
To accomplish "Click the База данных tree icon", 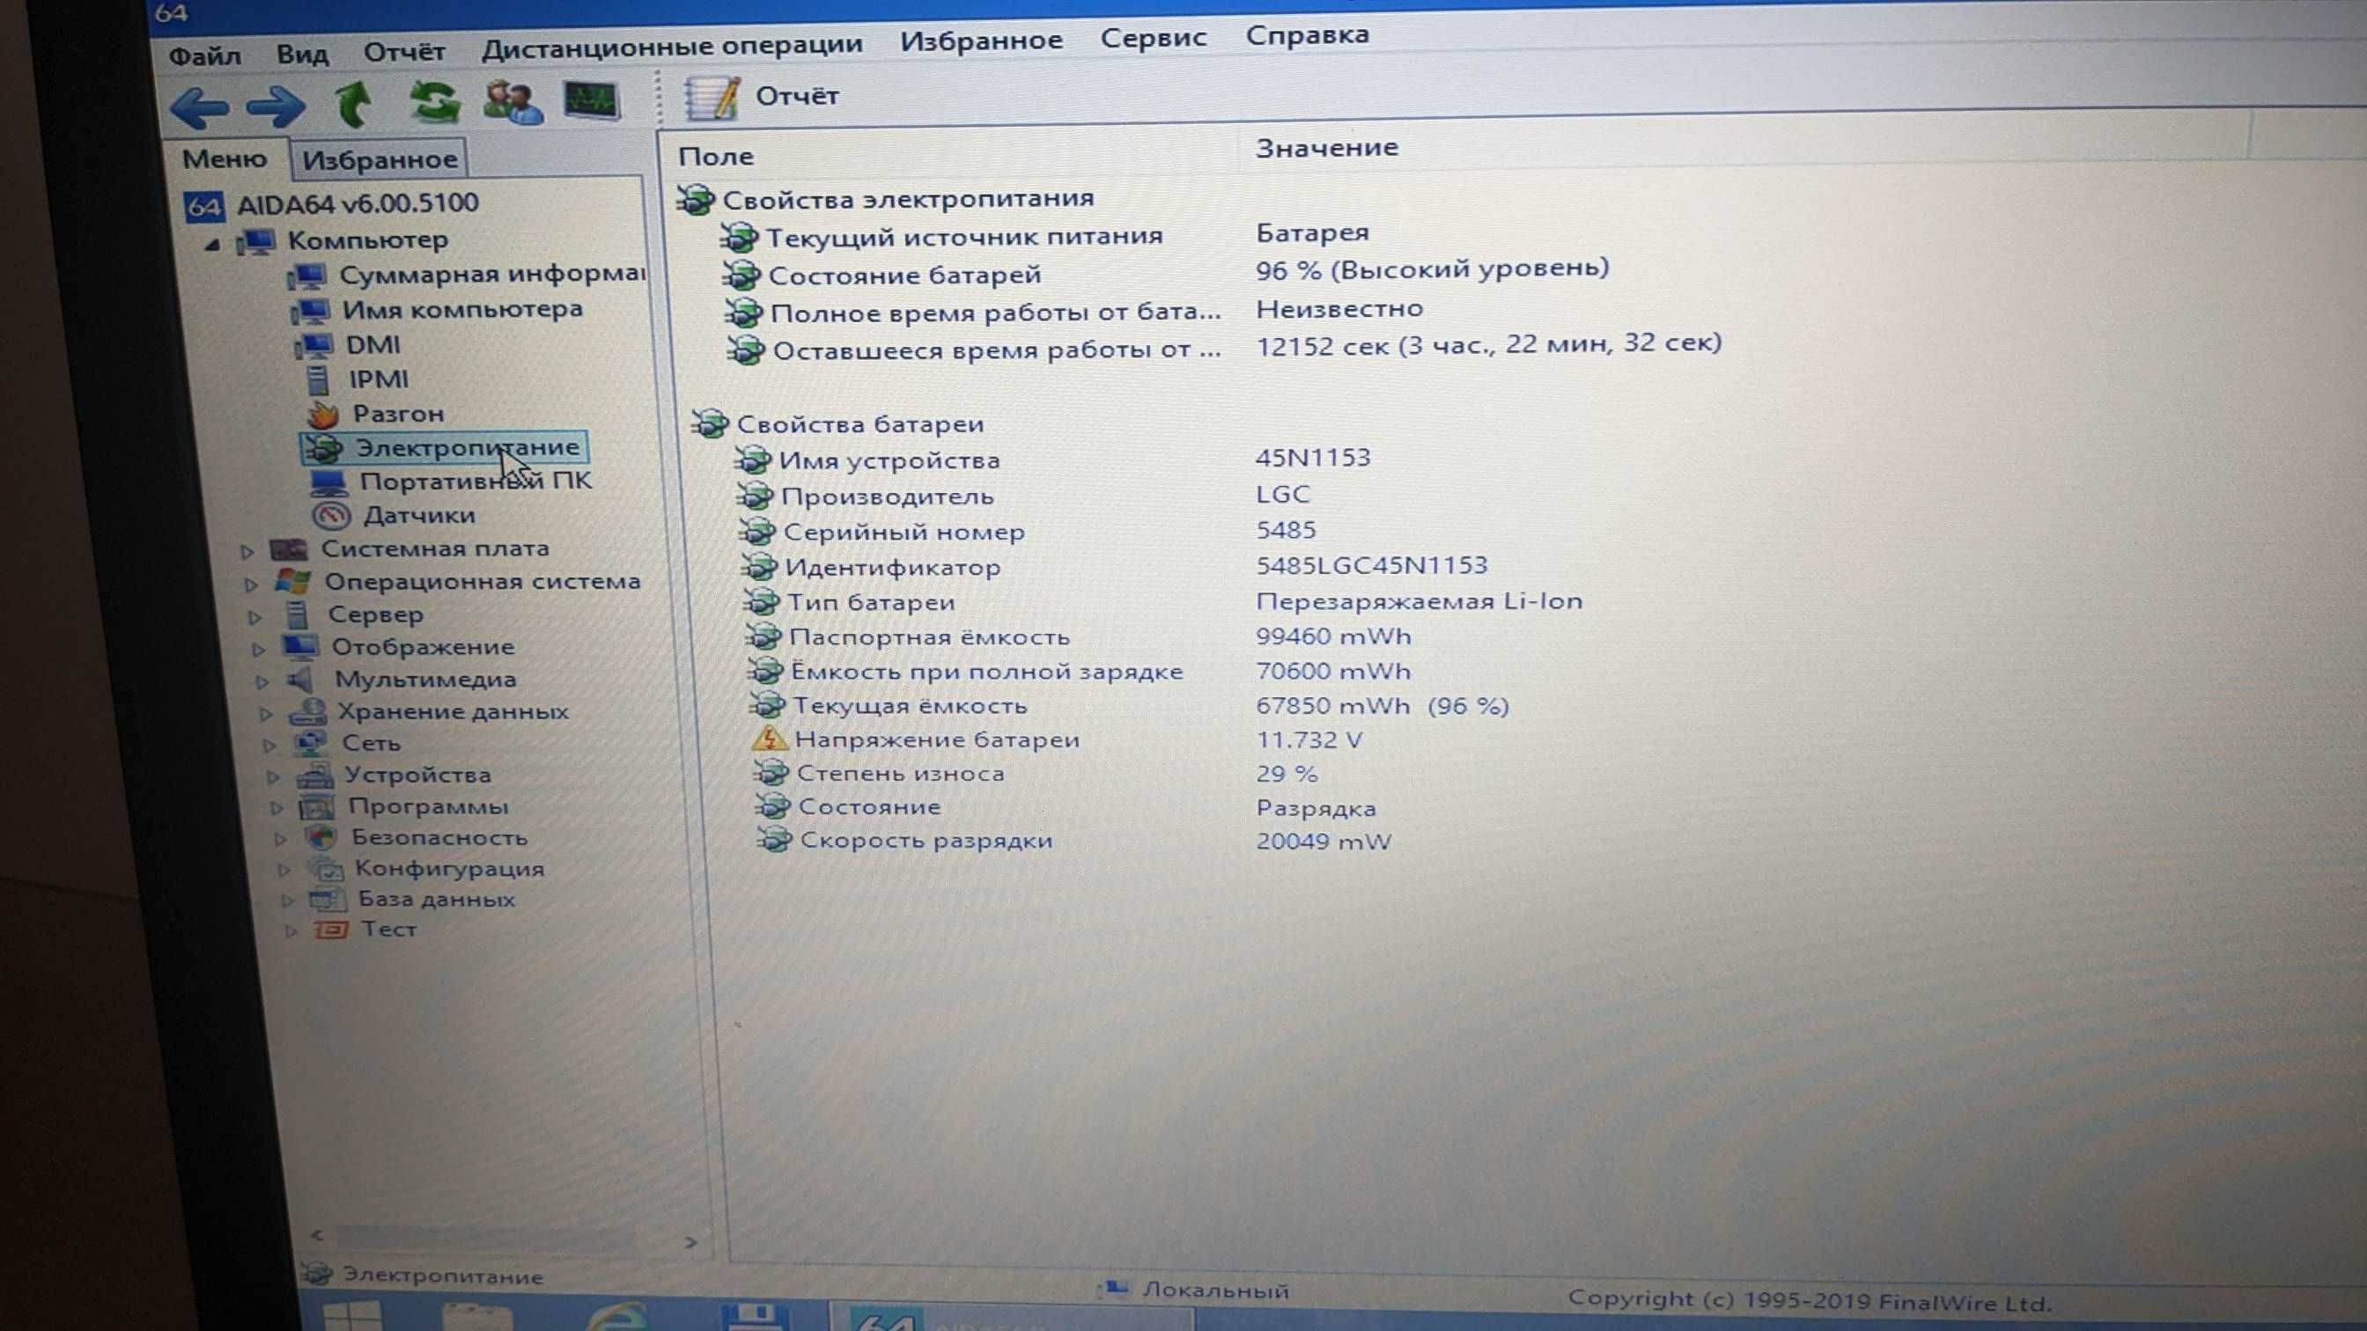I will (x=328, y=900).
